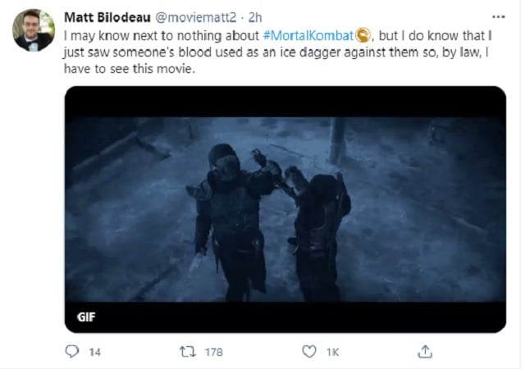Screen dimensions: 525x369
Task: Click the Mortal Kombat dragon logo emoji
Action: (x=363, y=35)
